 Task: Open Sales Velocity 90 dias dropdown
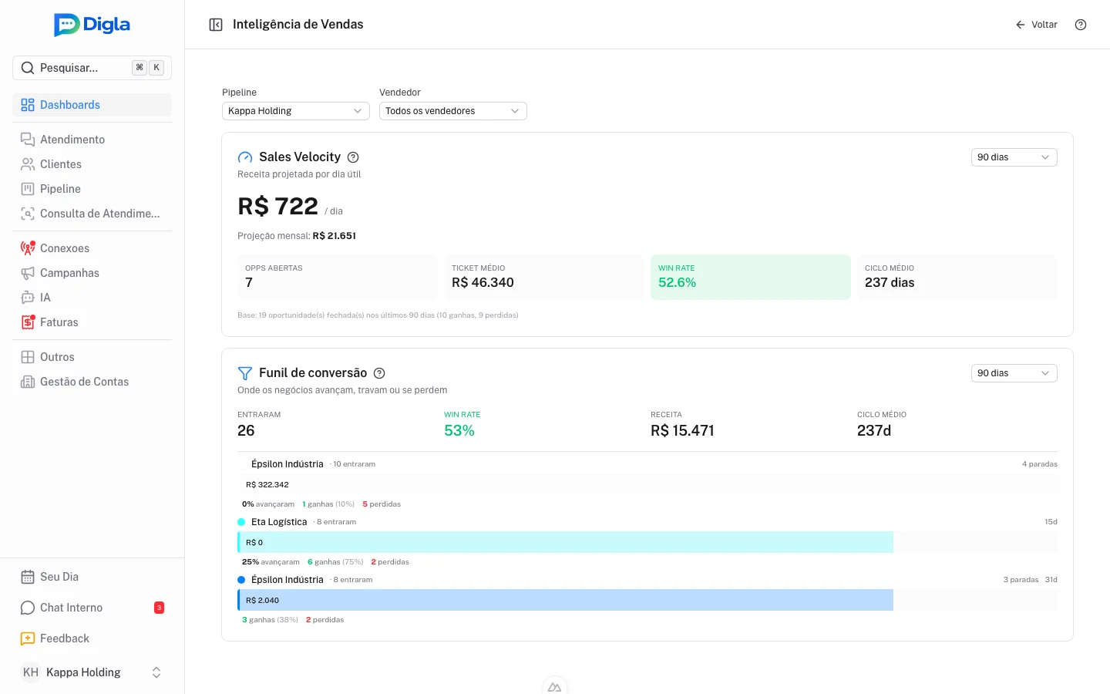click(1014, 157)
